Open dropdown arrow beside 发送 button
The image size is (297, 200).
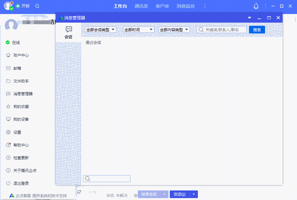pyautogui.click(x=194, y=194)
